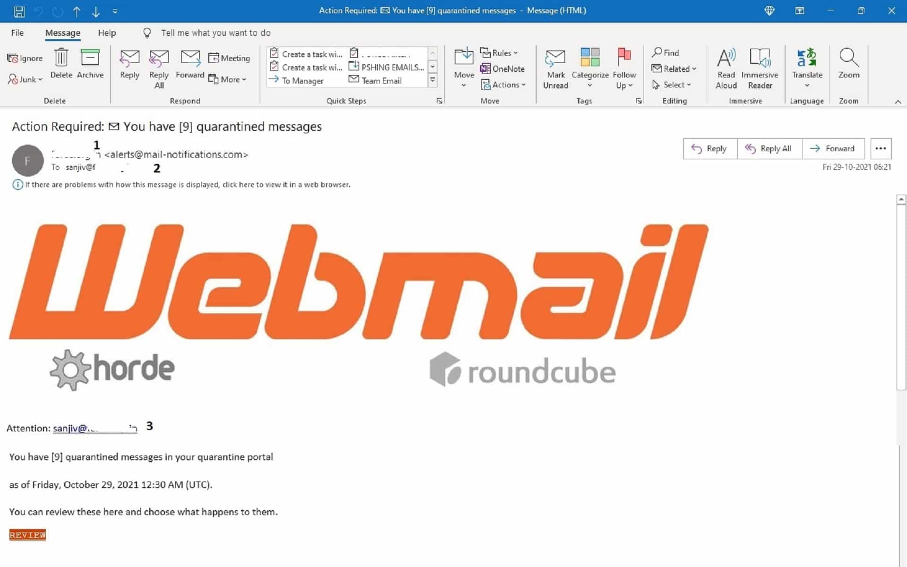Select the PSHING EMAILS quick step
Image resolution: width=907 pixels, height=567 pixels.
tap(386, 67)
